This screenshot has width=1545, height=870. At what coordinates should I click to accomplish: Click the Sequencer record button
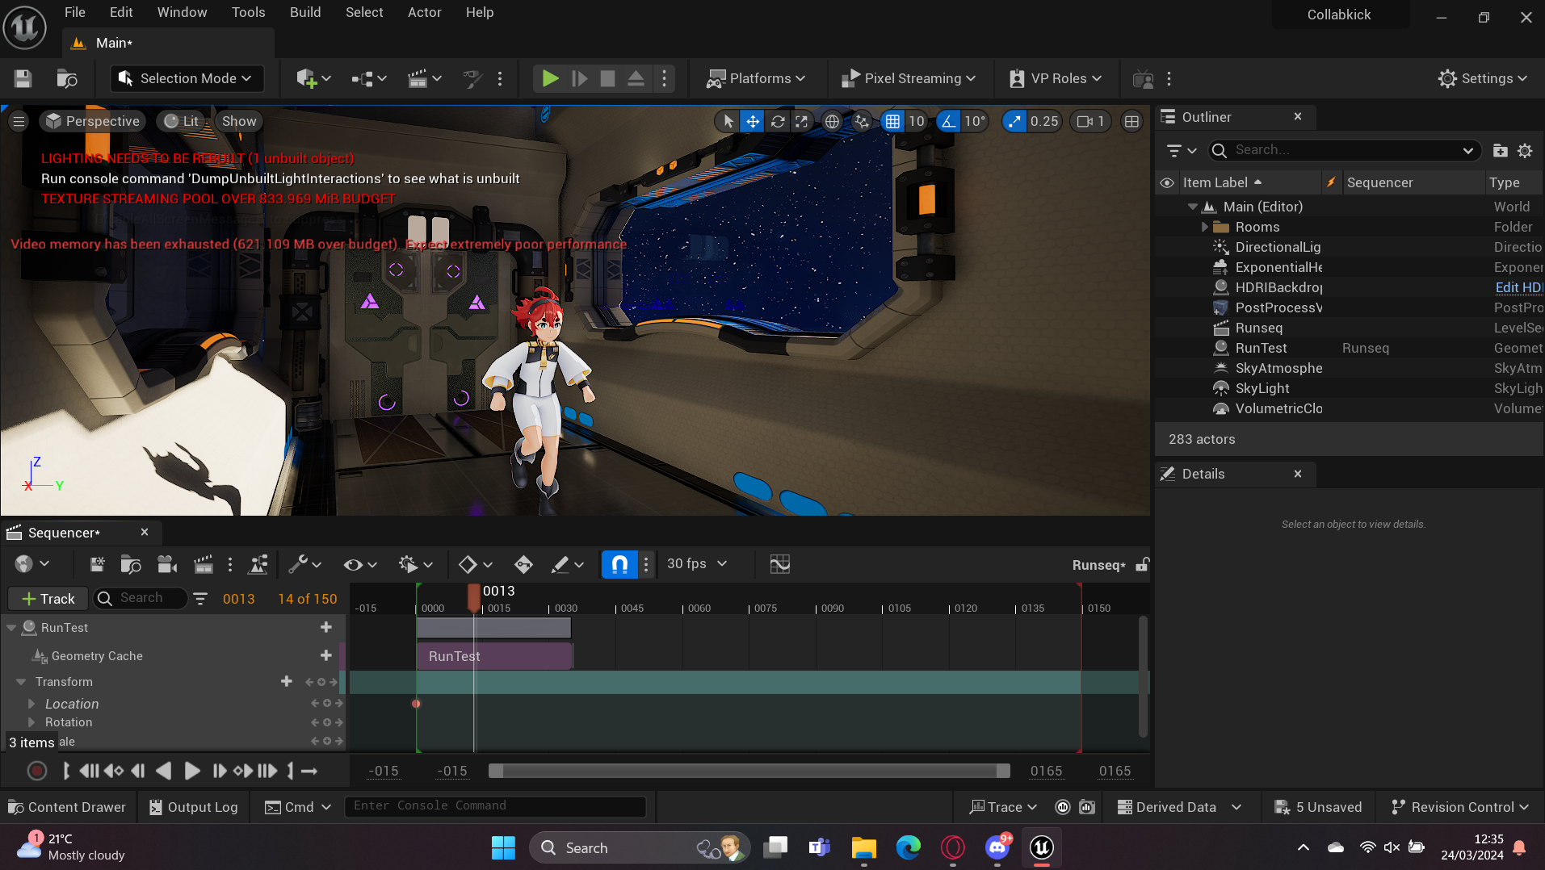(x=36, y=771)
